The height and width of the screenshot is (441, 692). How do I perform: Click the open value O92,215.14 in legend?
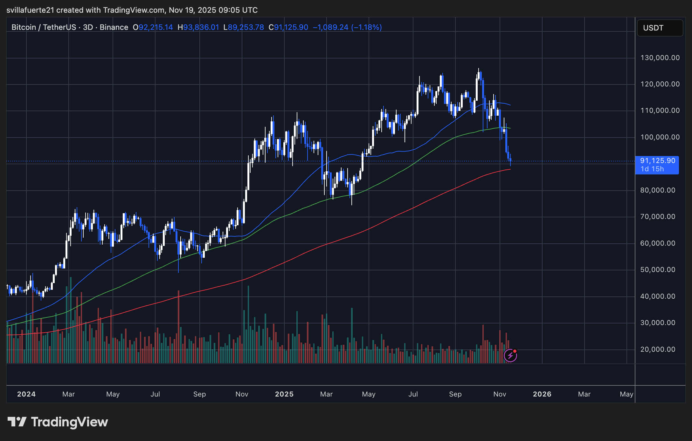153,27
